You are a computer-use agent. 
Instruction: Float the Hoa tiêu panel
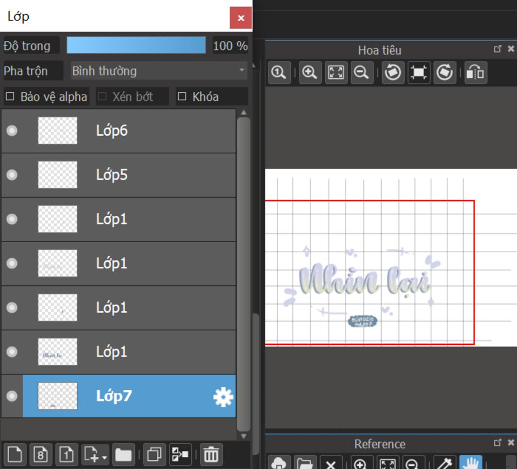(x=497, y=49)
